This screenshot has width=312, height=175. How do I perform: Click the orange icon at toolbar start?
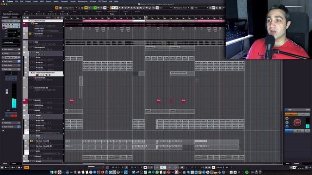coord(57,8)
